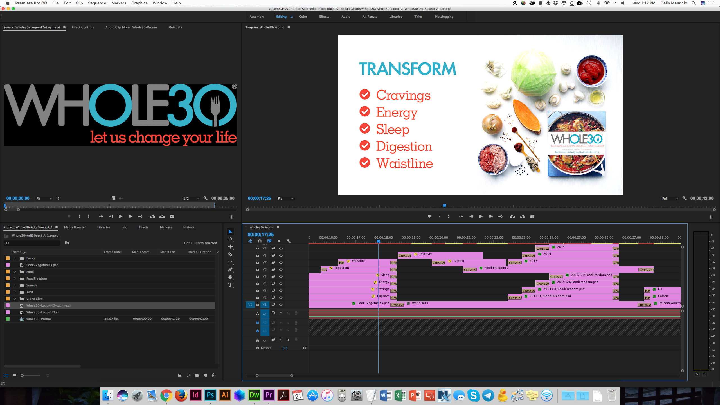This screenshot has width=720, height=405.
Task: Click New Item icon in Project panel
Action: point(205,375)
